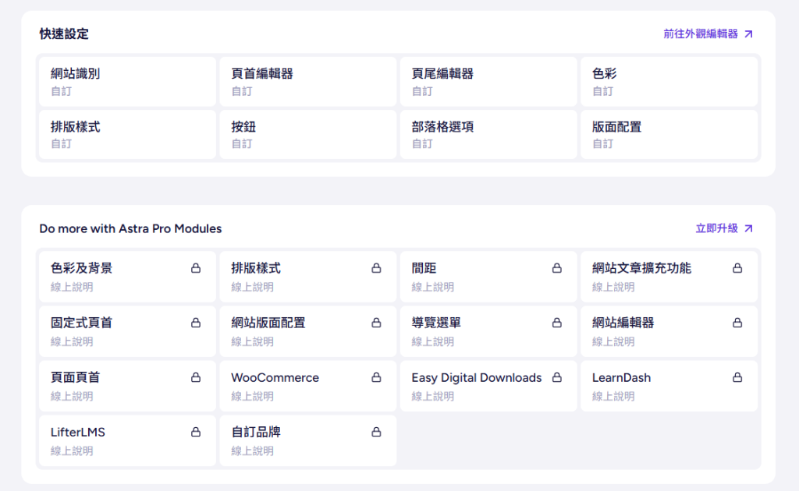
Task: Click the LearnDash lock icon
Action: click(x=737, y=377)
